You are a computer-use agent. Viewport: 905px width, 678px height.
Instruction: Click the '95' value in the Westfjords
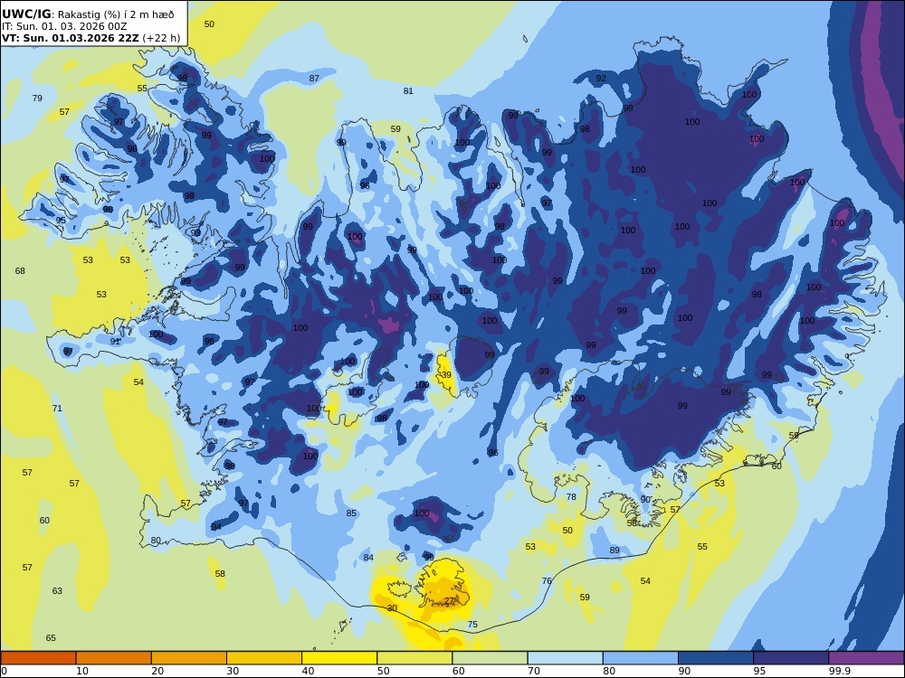click(x=61, y=221)
